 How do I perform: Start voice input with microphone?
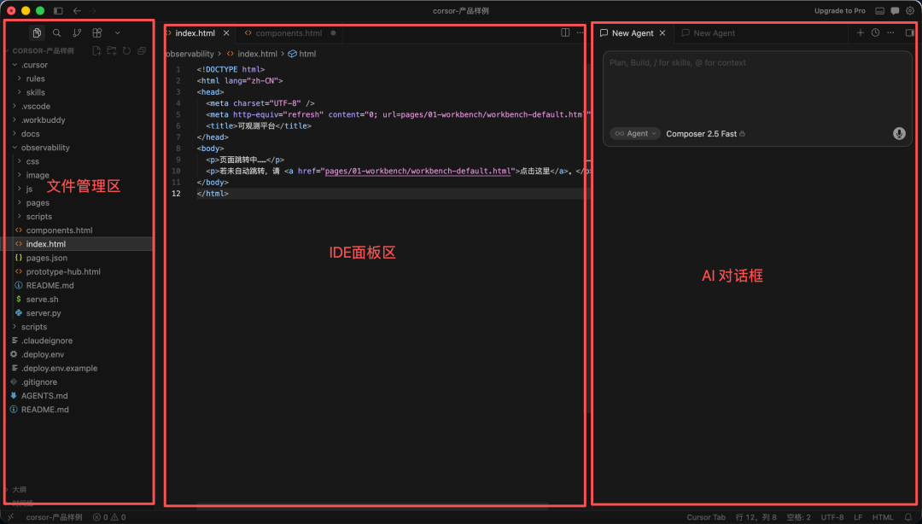(x=899, y=134)
